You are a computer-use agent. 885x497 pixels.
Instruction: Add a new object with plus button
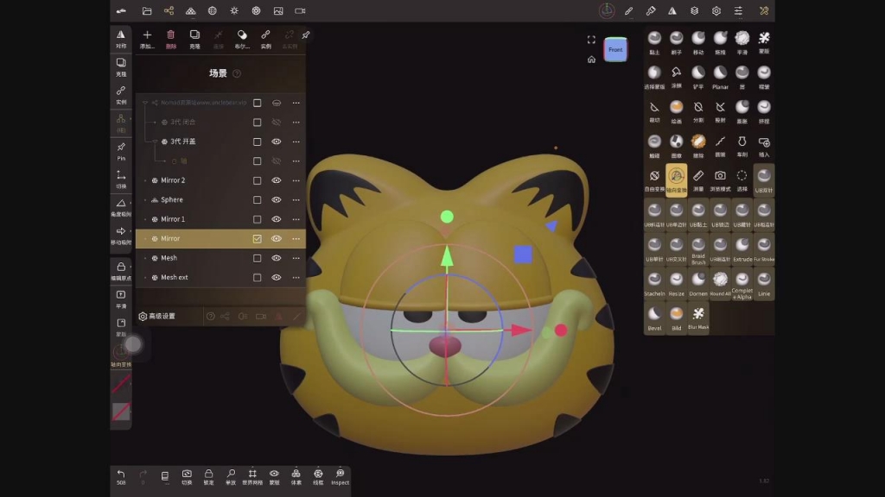pos(147,40)
